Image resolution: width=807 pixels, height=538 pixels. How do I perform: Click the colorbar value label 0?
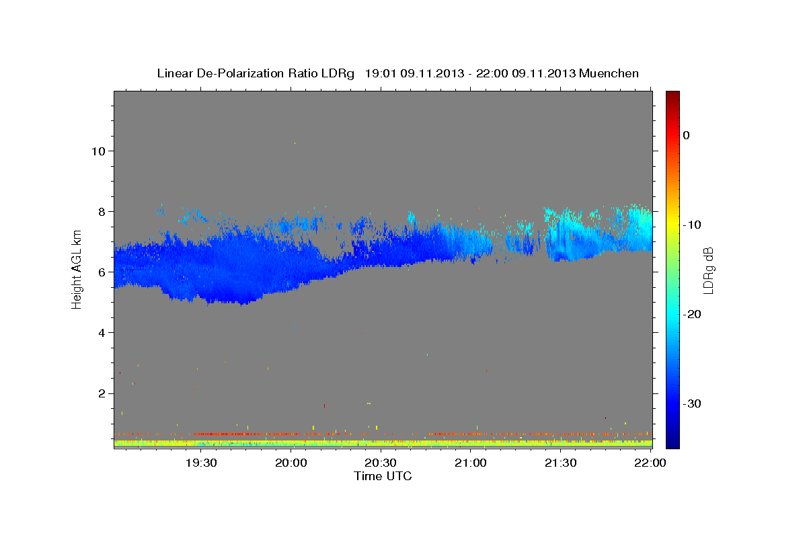point(686,135)
